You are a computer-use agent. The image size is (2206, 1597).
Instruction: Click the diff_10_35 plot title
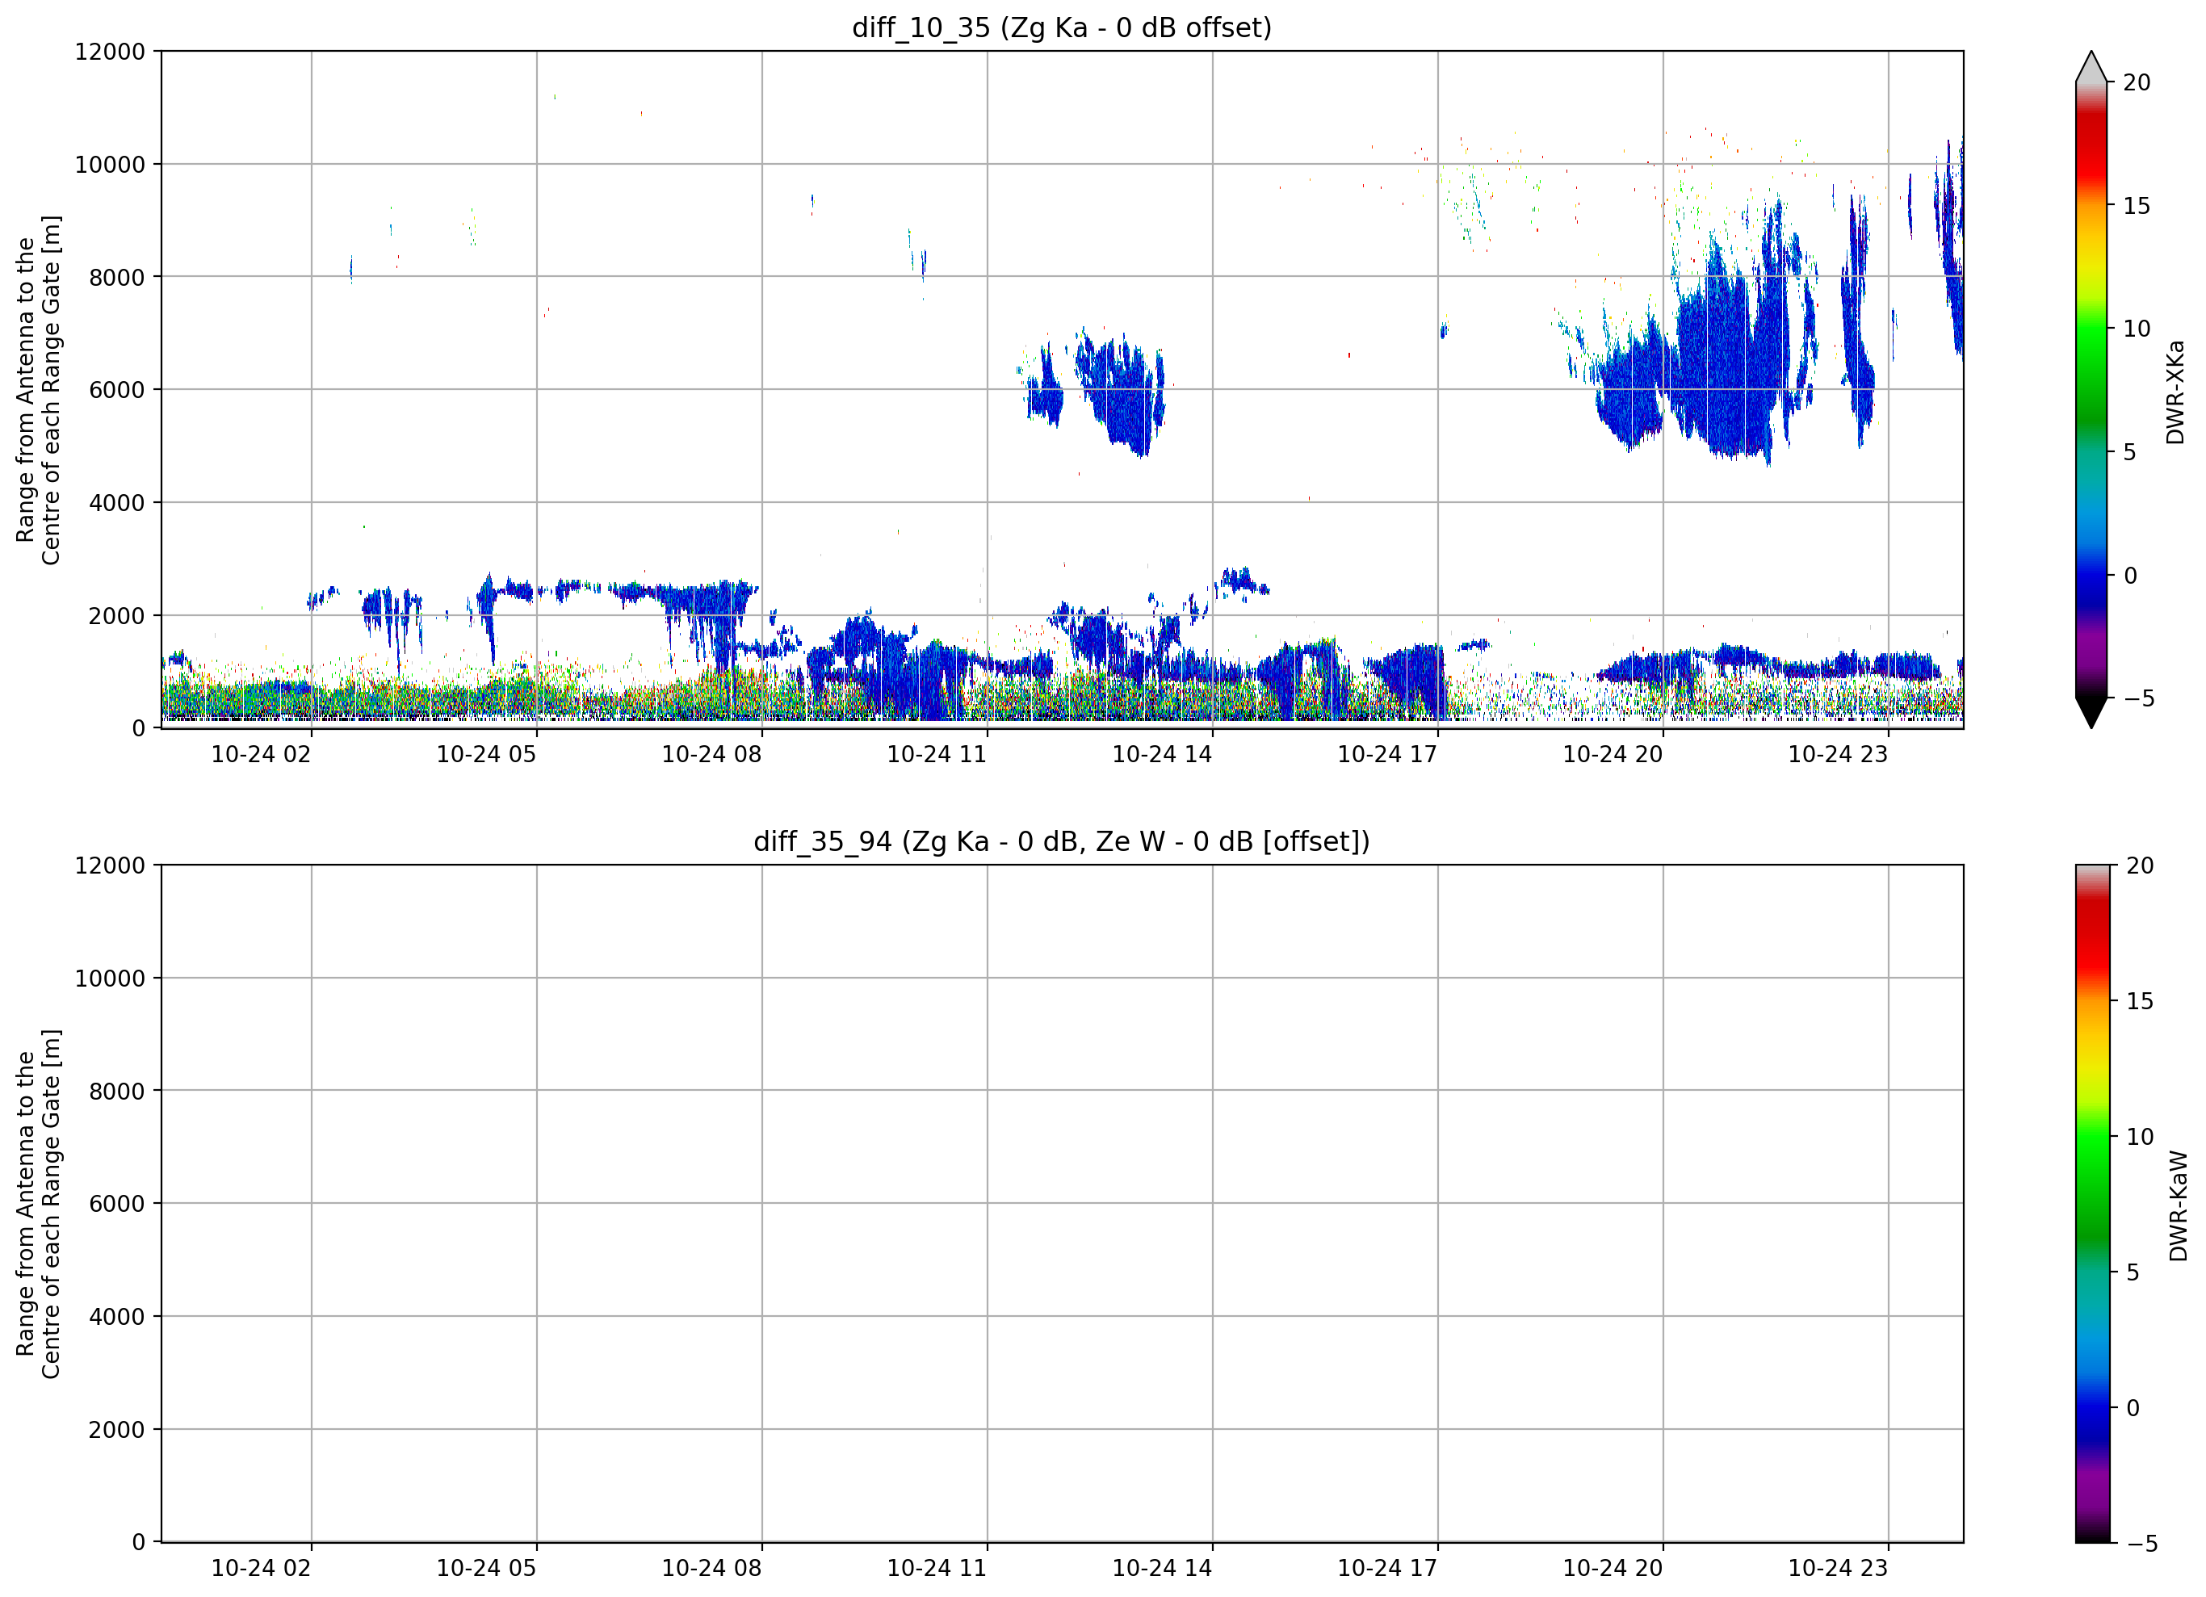pos(1061,27)
